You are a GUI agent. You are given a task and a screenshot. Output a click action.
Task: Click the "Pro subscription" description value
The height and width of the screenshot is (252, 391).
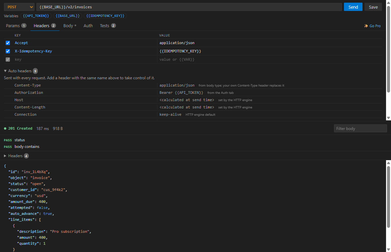[x=70, y=231]
